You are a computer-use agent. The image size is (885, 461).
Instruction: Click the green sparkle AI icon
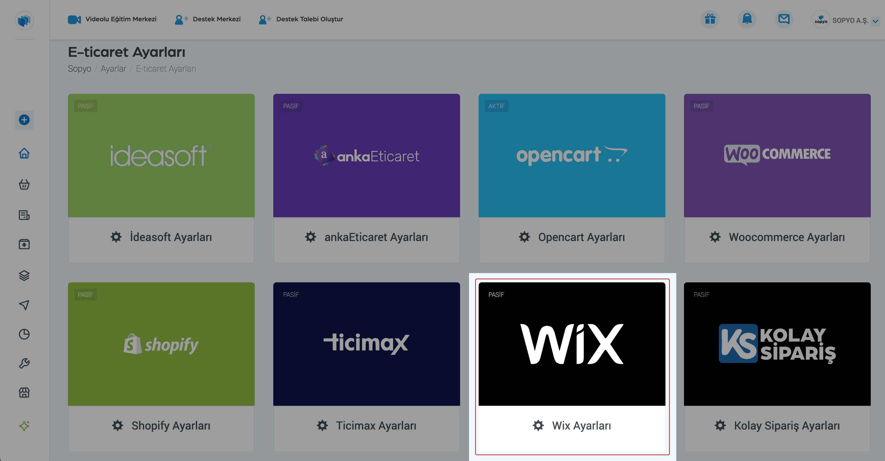24,426
